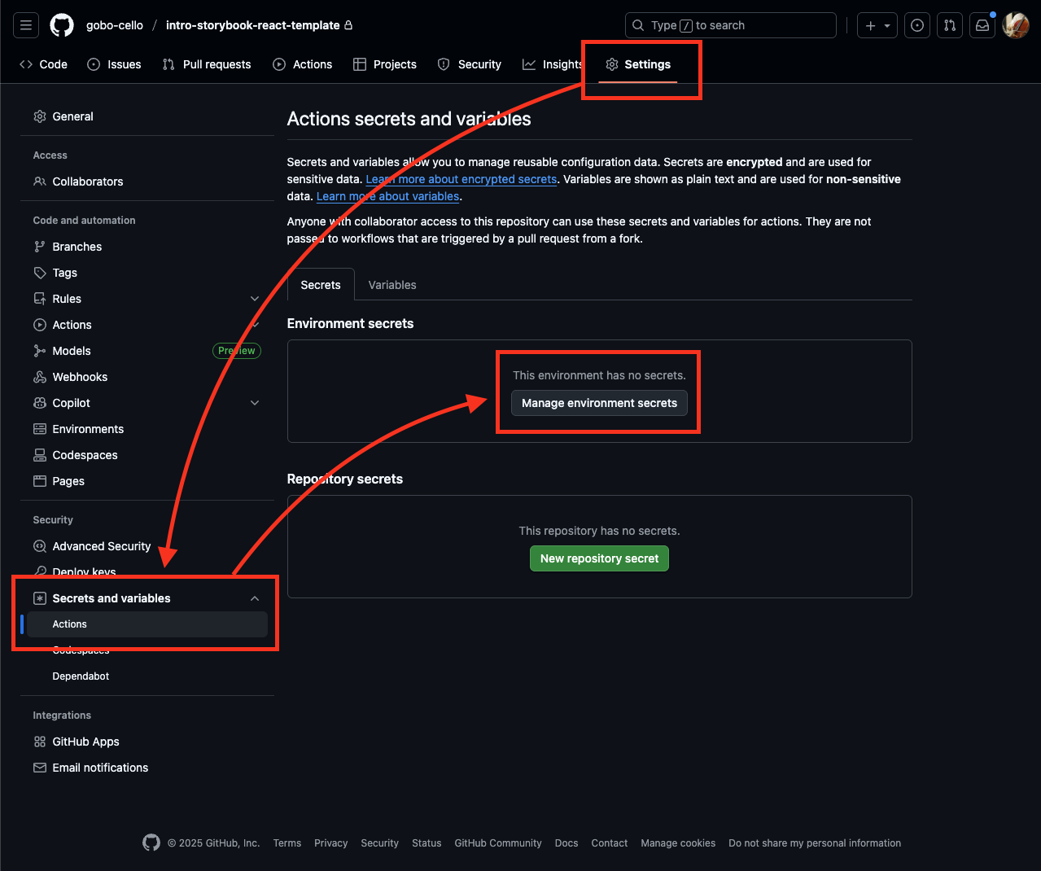Open Actions under Code and automation

tap(147, 325)
